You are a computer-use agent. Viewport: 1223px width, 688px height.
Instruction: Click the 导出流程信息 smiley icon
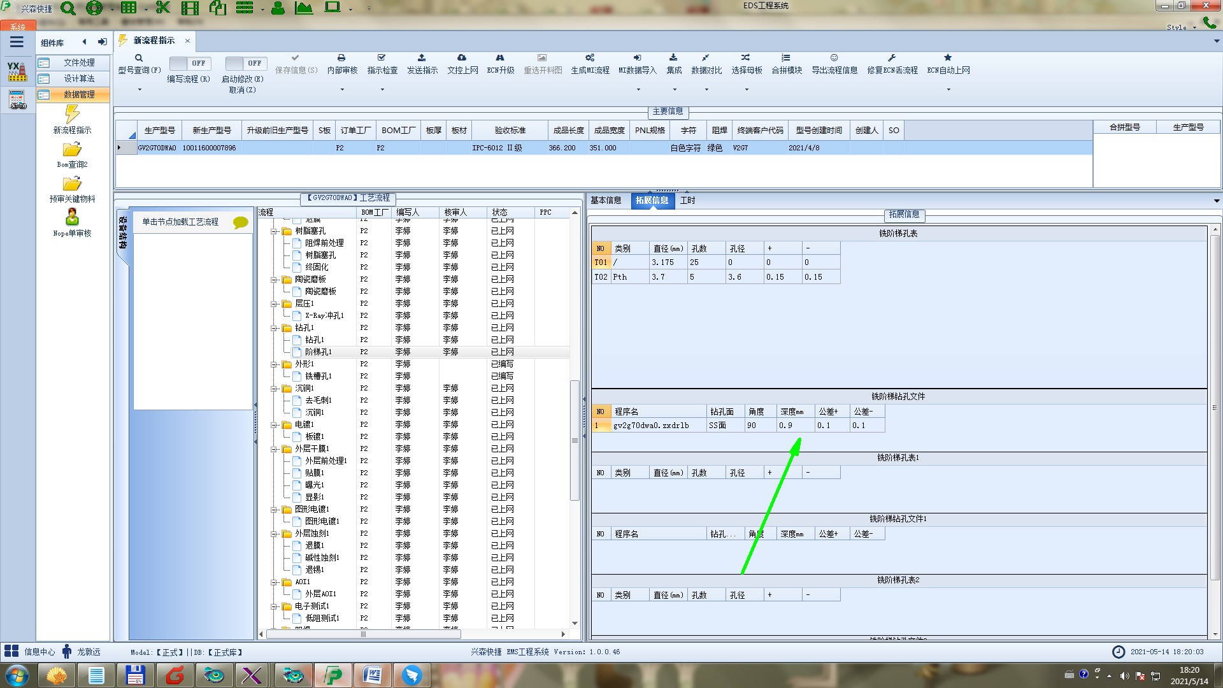click(834, 58)
